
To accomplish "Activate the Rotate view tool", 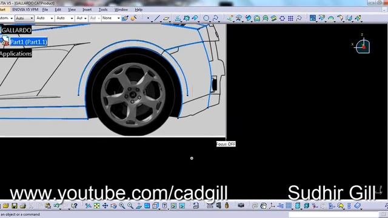I will pyautogui.click(x=113, y=206).
